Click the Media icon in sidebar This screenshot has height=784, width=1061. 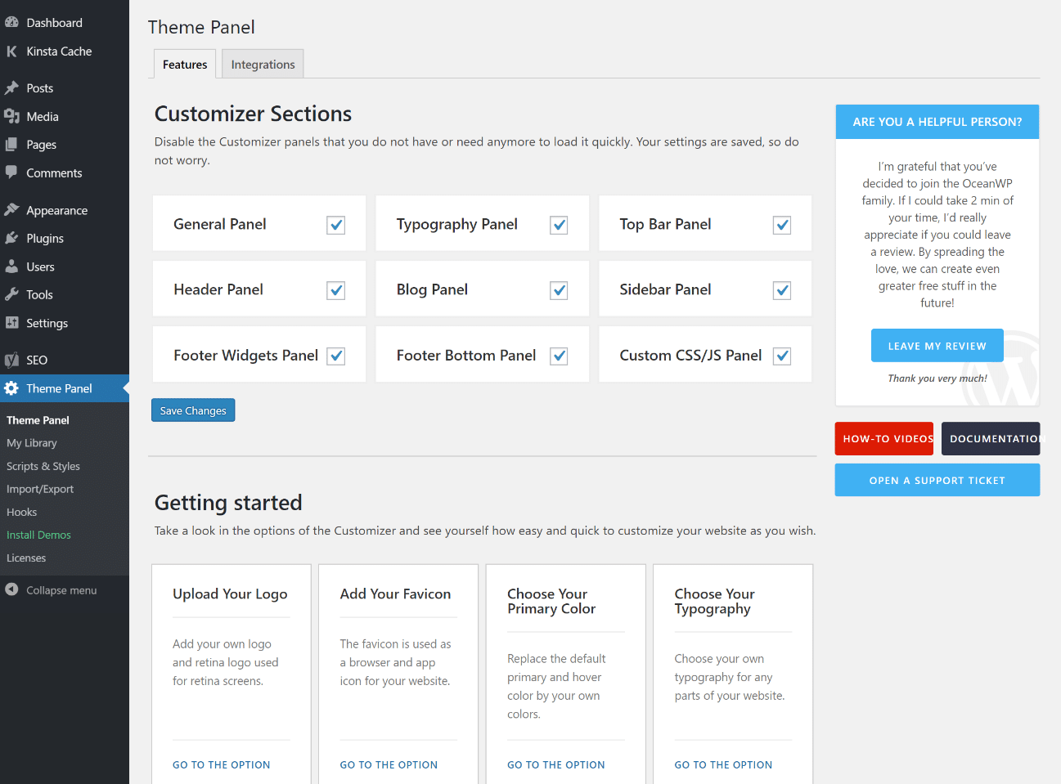coord(11,117)
